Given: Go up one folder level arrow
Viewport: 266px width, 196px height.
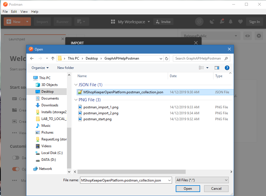Looking at the screenshot, I should (53, 58).
